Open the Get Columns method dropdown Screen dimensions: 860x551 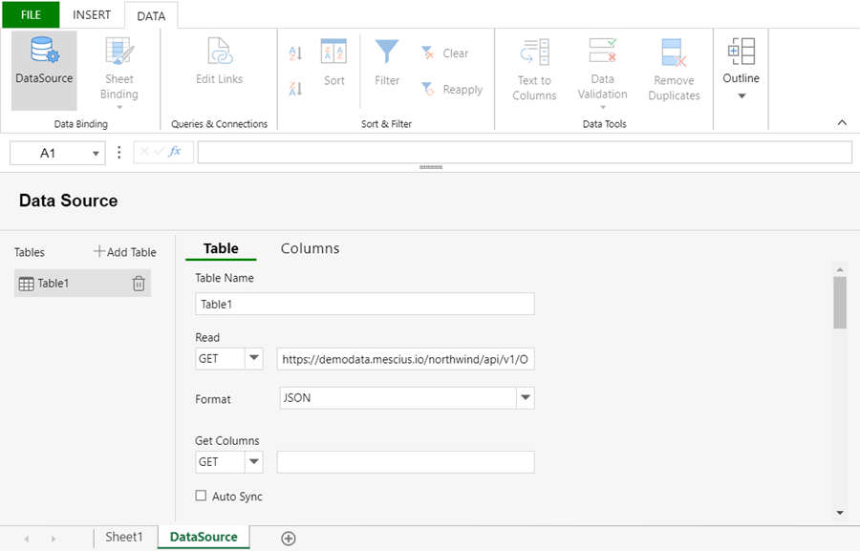(x=253, y=462)
